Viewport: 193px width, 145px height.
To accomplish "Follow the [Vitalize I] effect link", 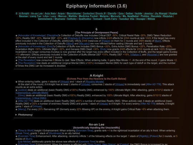I will coord(136,55).
